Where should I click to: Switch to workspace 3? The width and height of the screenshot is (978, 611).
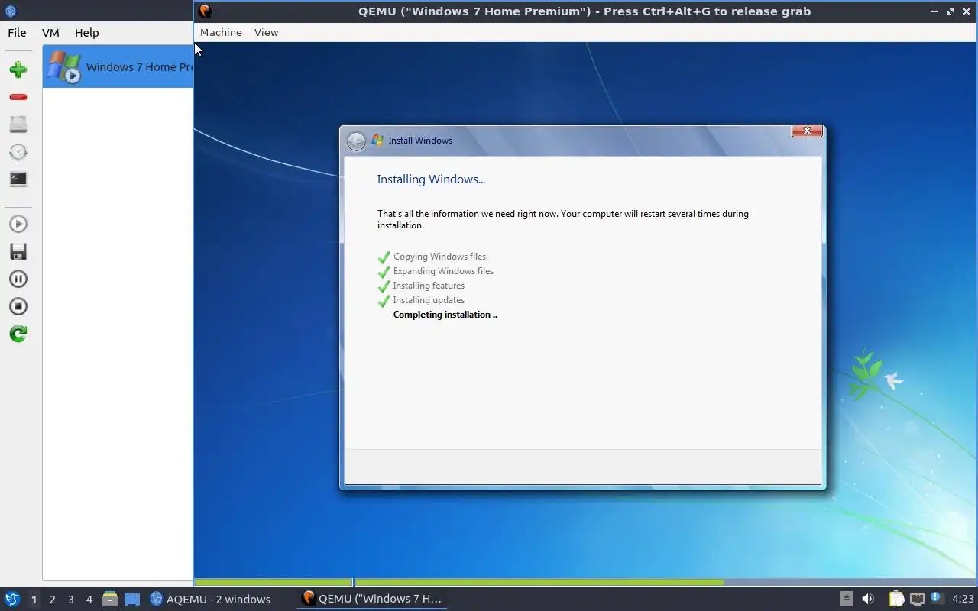pyautogui.click(x=71, y=600)
